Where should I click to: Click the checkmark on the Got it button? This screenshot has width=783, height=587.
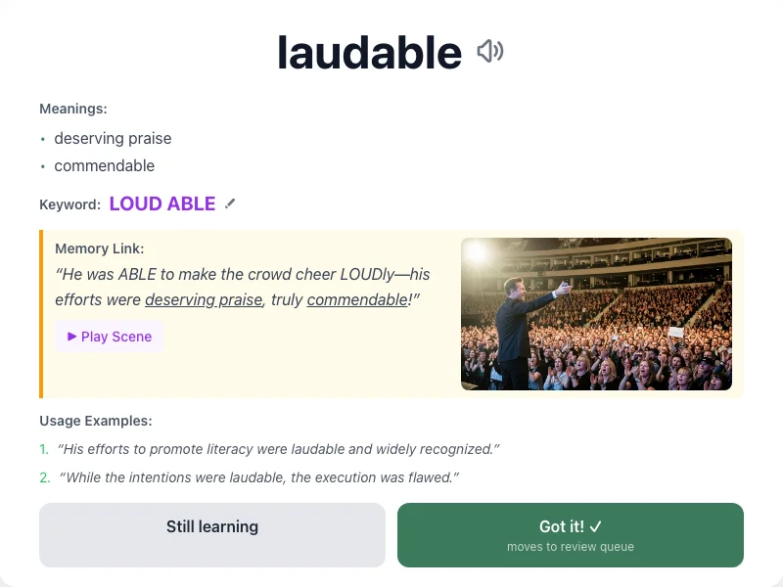click(595, 526)
